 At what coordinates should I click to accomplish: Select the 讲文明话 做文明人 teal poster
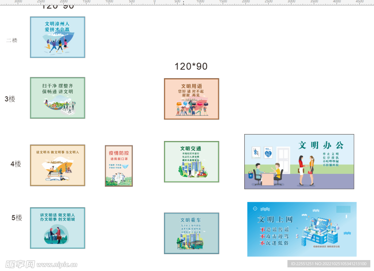tap(57, 228)
